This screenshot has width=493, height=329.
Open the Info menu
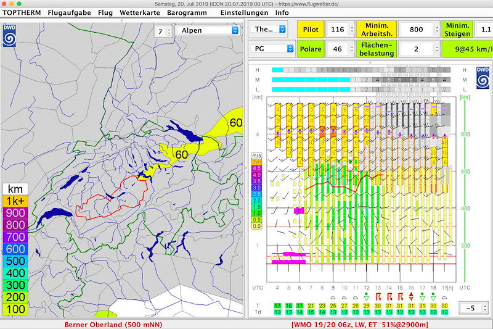click(x=282, y=12)
